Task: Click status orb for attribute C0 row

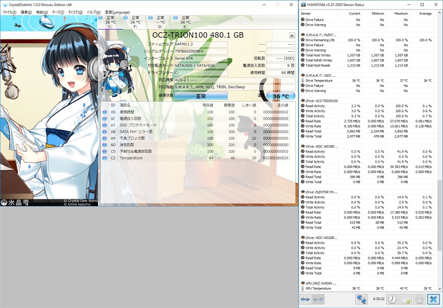Action: coord(105,151)
